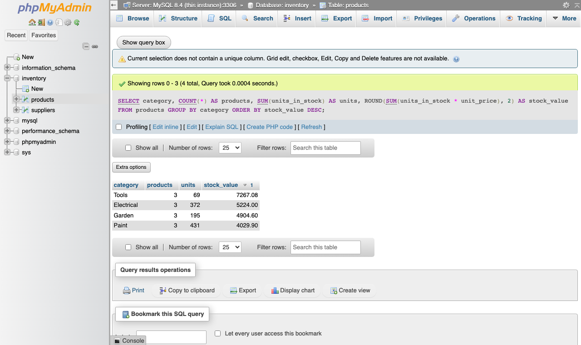Screen dimensions: 581x345
Task: Open the Export tab in top menu
Action: coord(336,19)
